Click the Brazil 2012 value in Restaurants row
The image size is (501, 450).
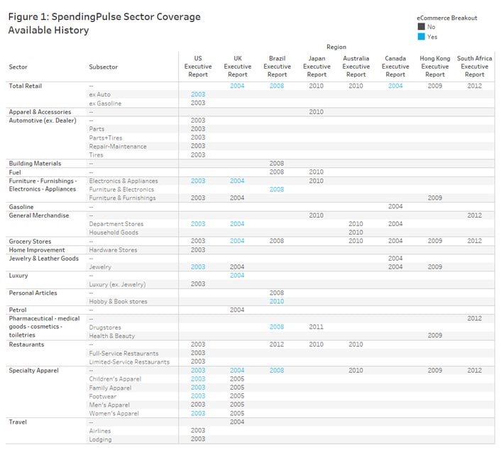pos(277,344)
